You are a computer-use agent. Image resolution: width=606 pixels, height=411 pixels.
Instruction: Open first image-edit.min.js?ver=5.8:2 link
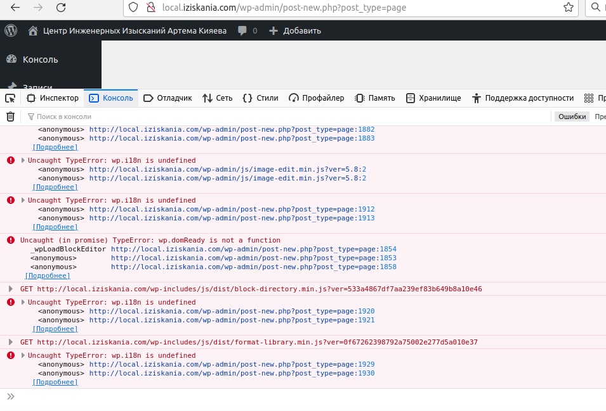228,169
